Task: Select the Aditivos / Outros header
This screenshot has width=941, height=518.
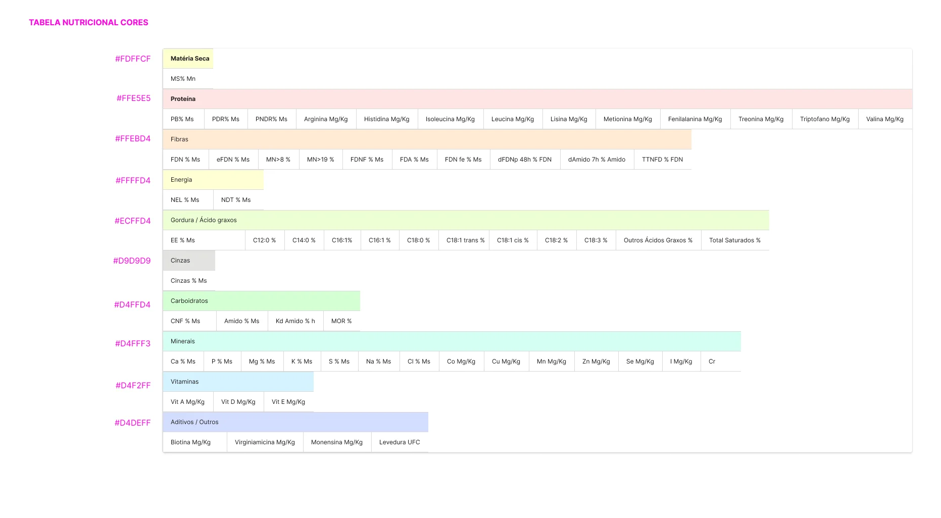Action: point(295,422)
